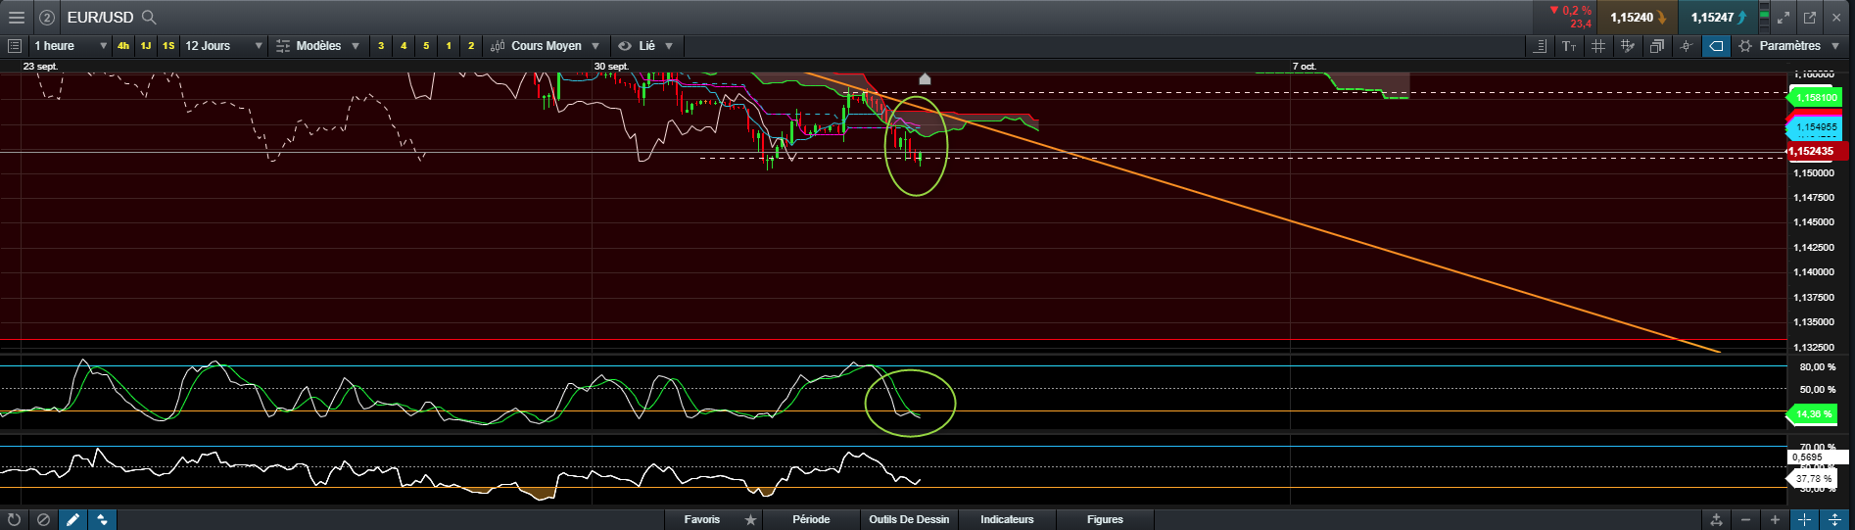1855x530 pixels.
Task: Click the sell price 1,15240
Action: 1637,18
